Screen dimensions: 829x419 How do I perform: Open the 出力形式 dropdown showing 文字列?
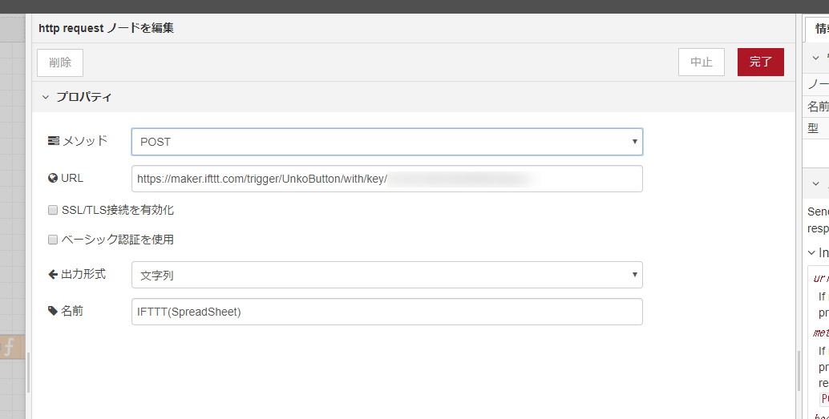tap(386, 275)
